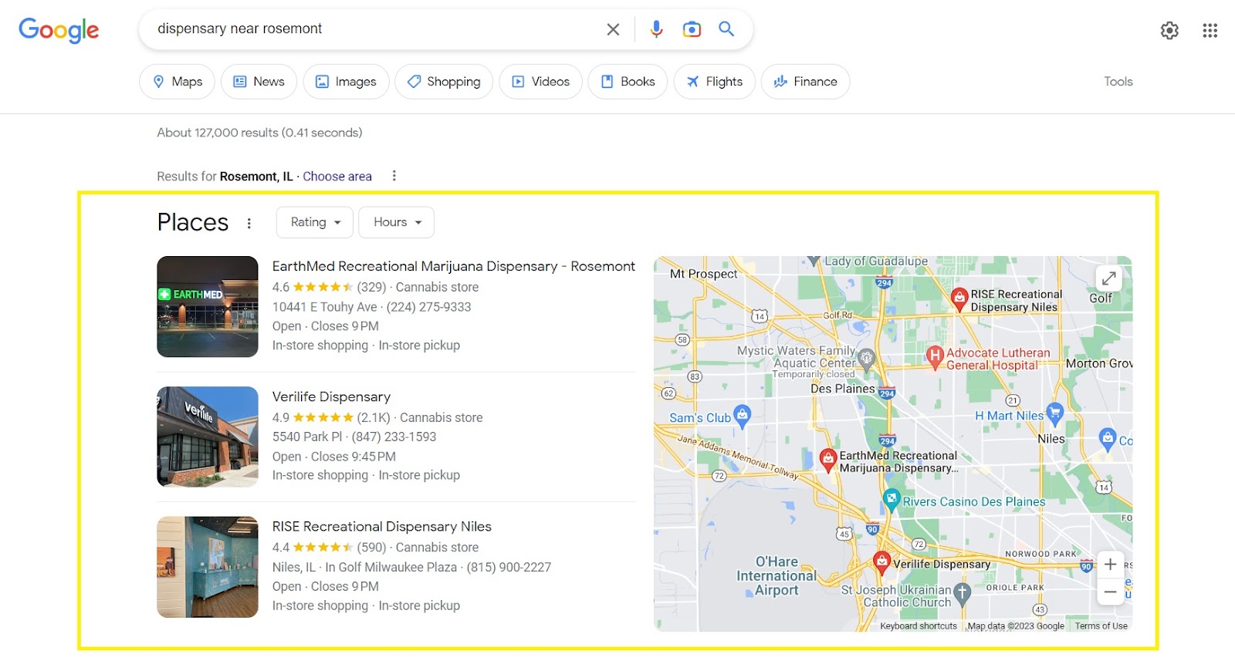1235x661 pixels.
Task: Switch to the Finance tab
Action: (x=806, y=82)
